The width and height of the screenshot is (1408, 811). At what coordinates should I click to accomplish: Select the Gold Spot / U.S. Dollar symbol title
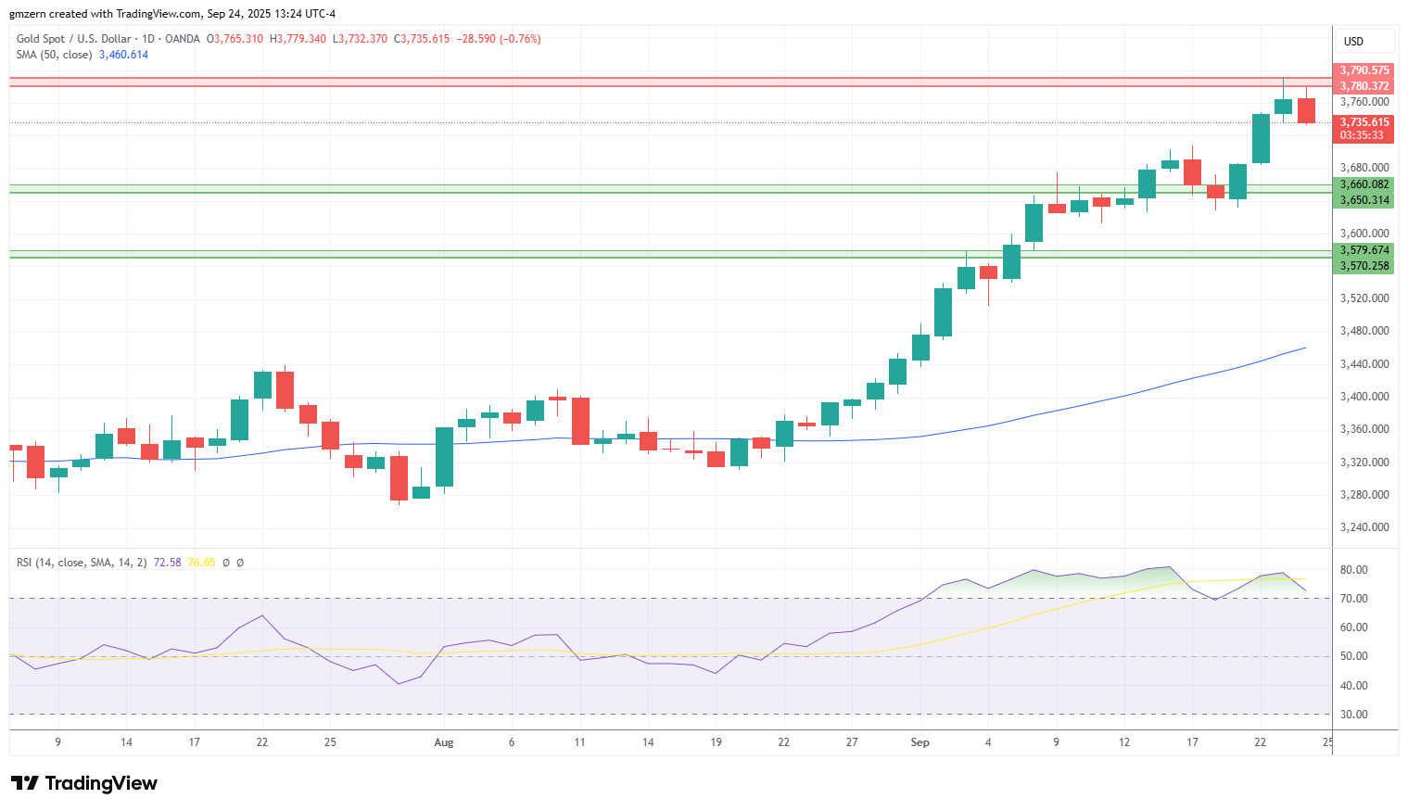73,39
